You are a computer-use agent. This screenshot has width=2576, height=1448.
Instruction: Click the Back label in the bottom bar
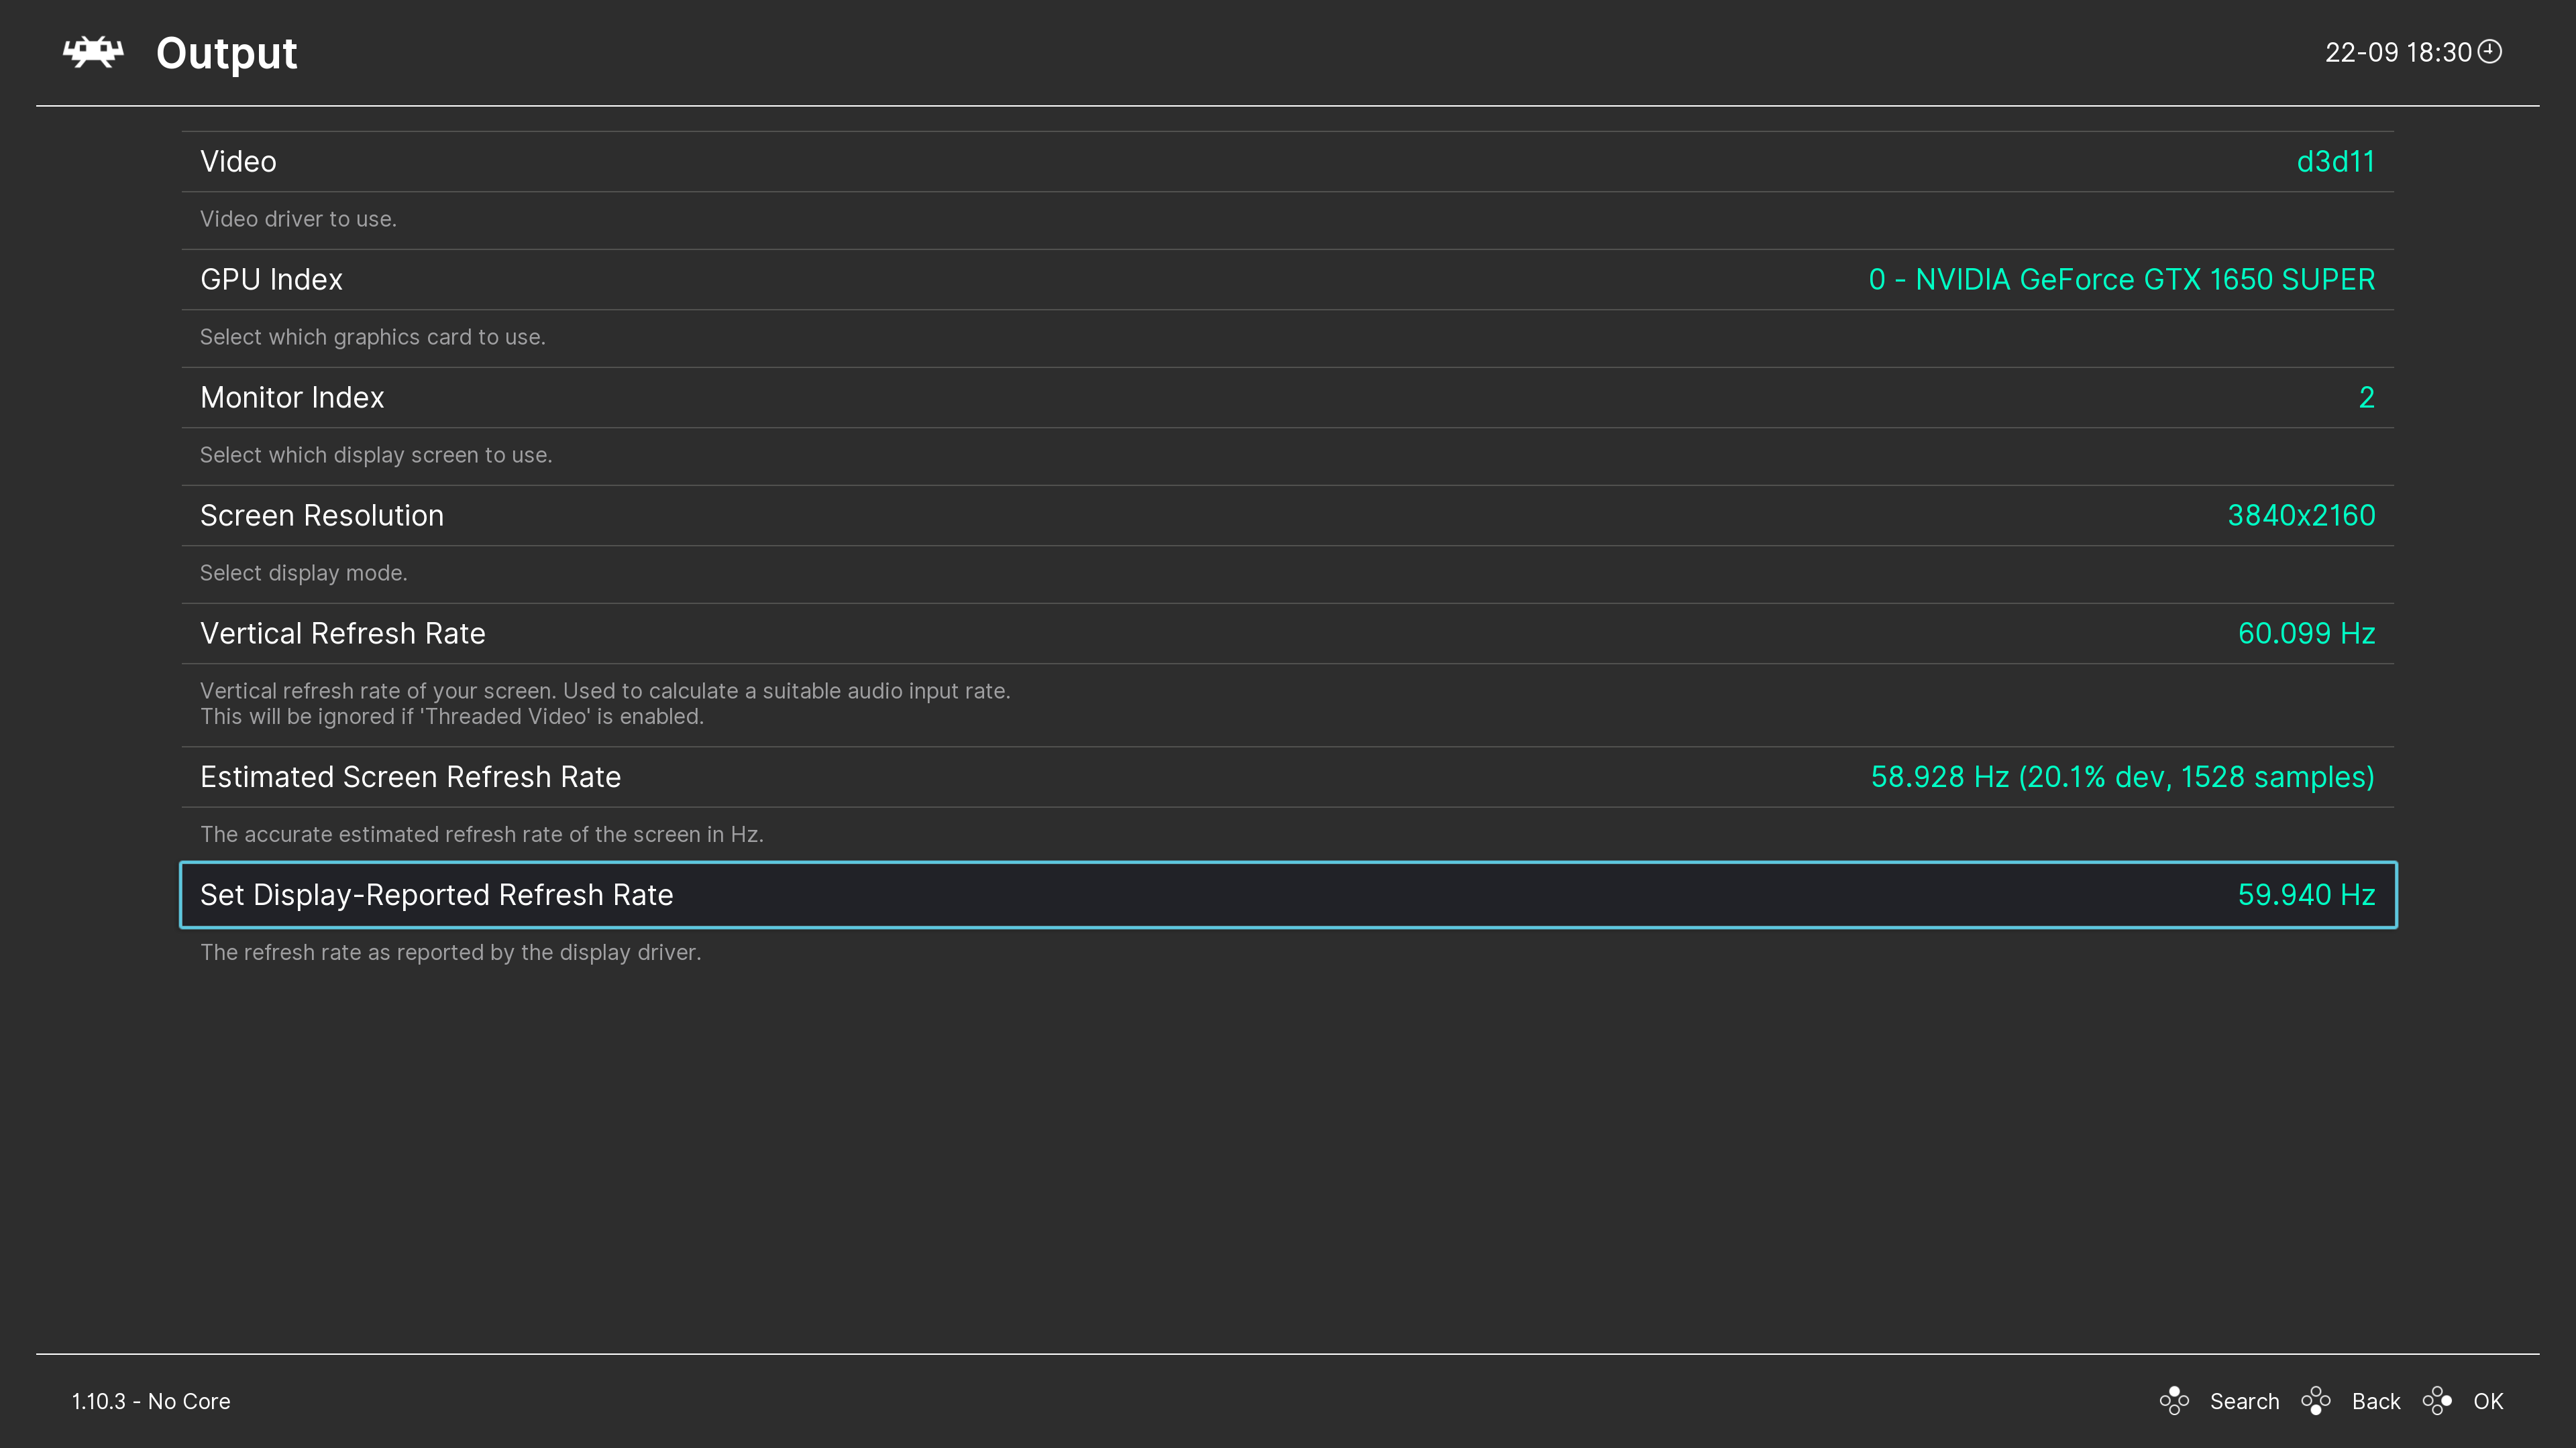click(2375, 1401)
